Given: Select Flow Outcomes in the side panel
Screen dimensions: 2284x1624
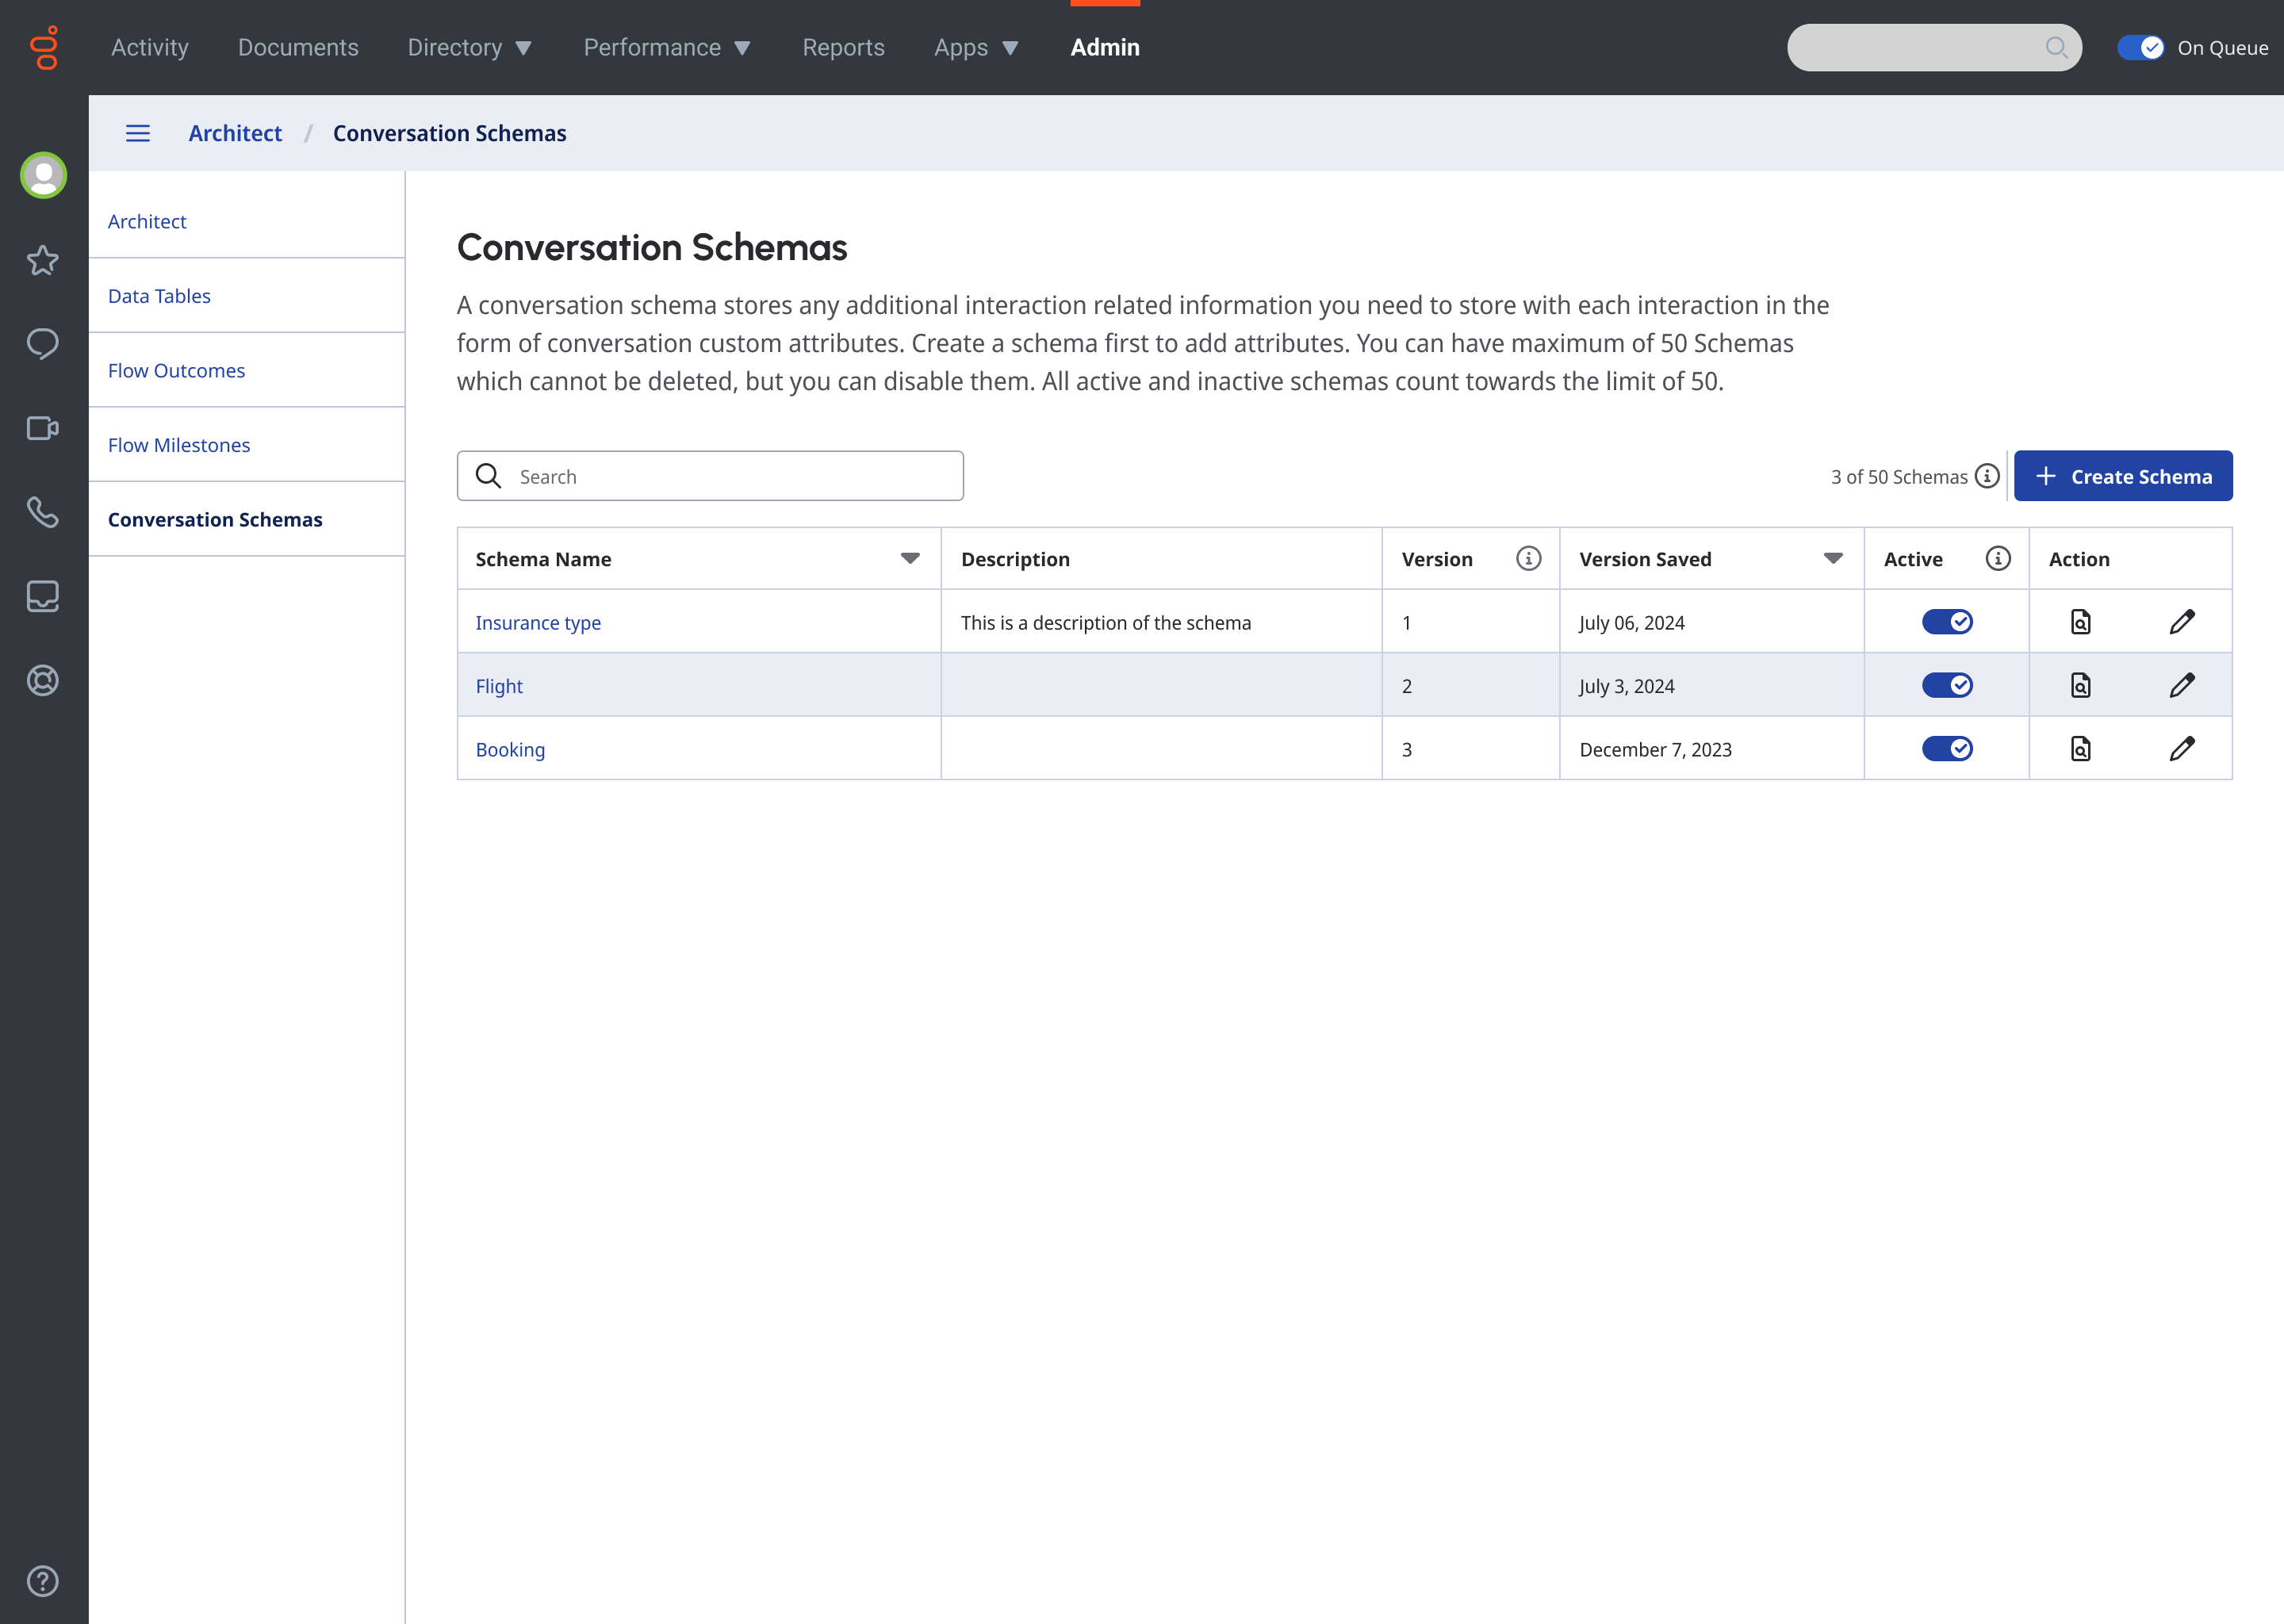Looking at the screenshot, I should point(176,370).
